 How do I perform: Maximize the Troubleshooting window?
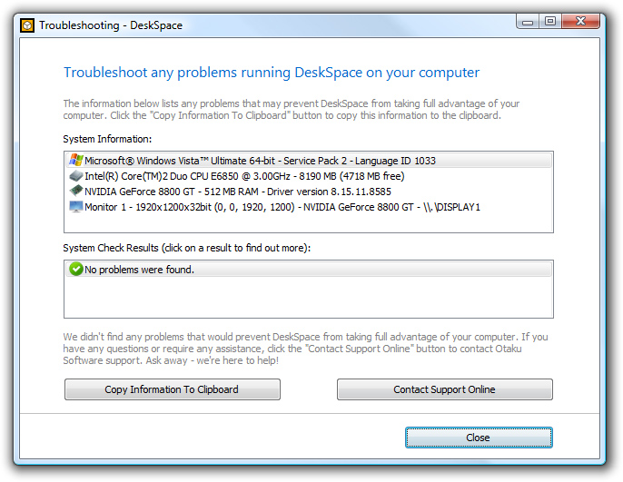(x=550, y=22)
